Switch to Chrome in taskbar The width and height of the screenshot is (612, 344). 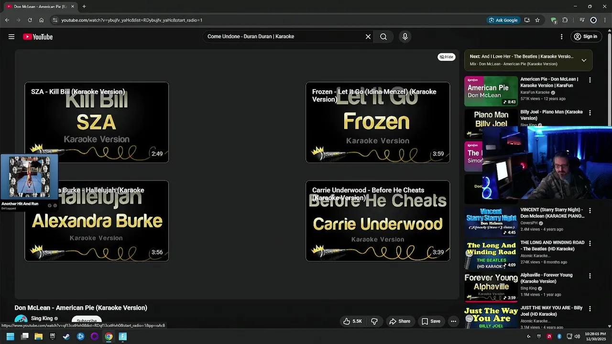coord(109,336)
